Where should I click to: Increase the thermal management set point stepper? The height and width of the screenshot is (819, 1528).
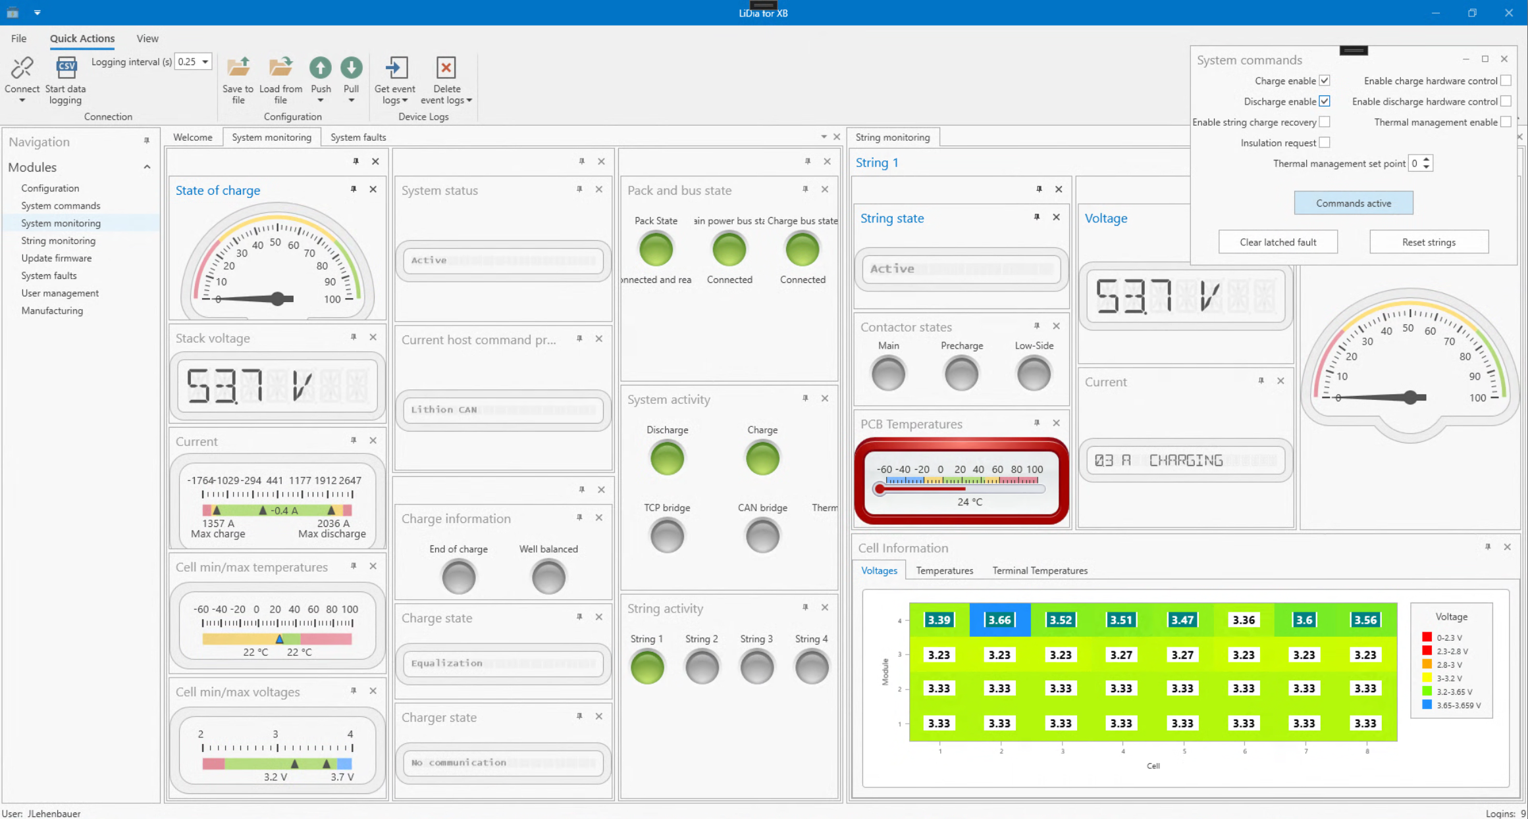click(1426, 160)
